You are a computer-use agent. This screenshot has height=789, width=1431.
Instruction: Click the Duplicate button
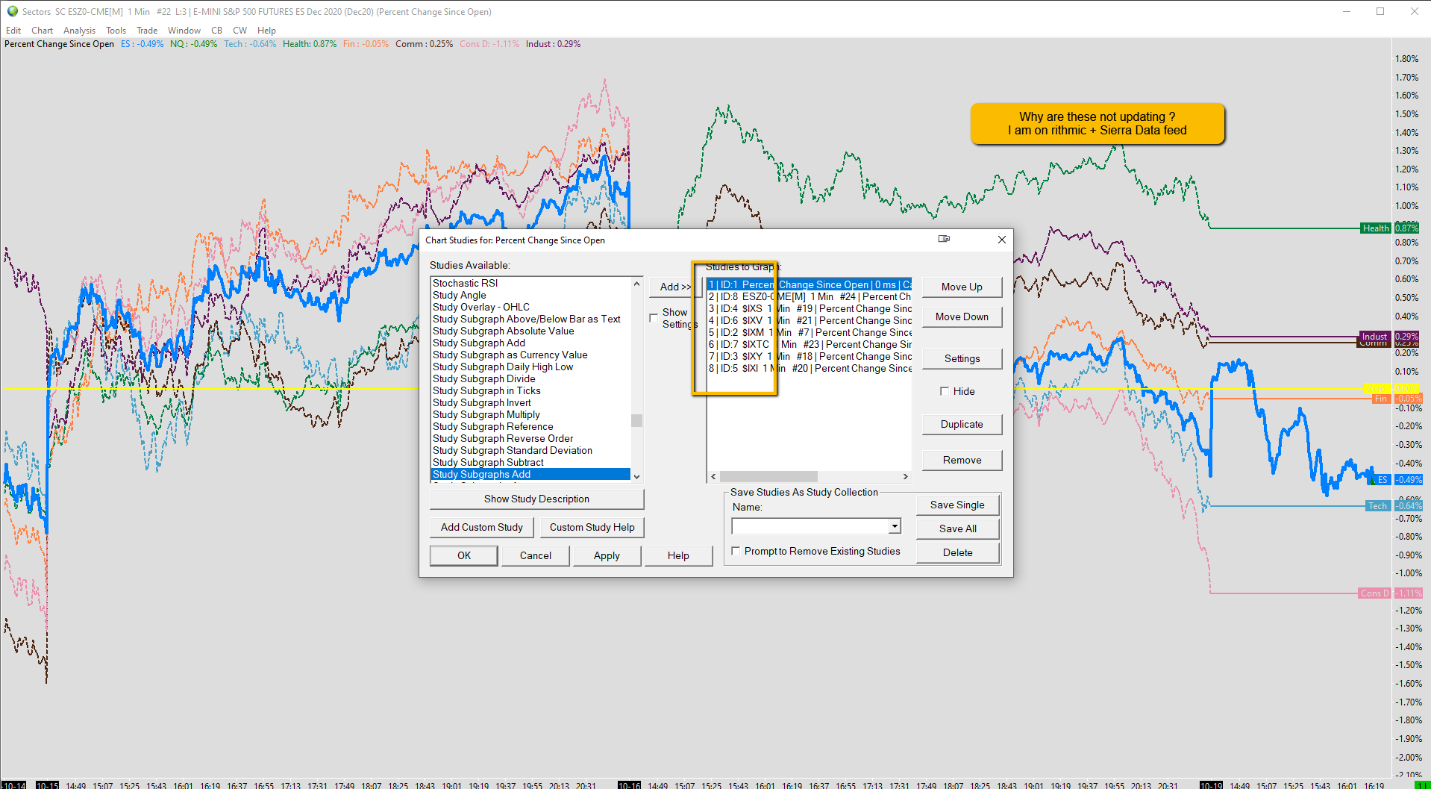[x=962, y=424]
